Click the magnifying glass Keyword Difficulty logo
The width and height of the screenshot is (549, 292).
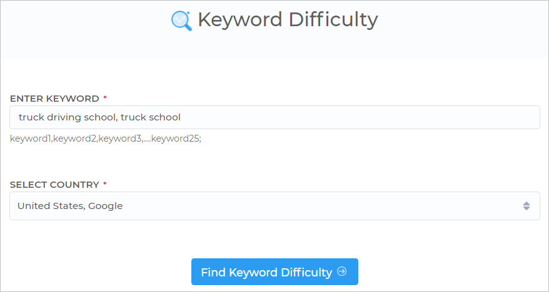pyautogui.click(x=181, y=21)
